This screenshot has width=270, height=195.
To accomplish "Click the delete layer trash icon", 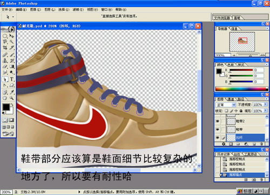I will point(261,144).
